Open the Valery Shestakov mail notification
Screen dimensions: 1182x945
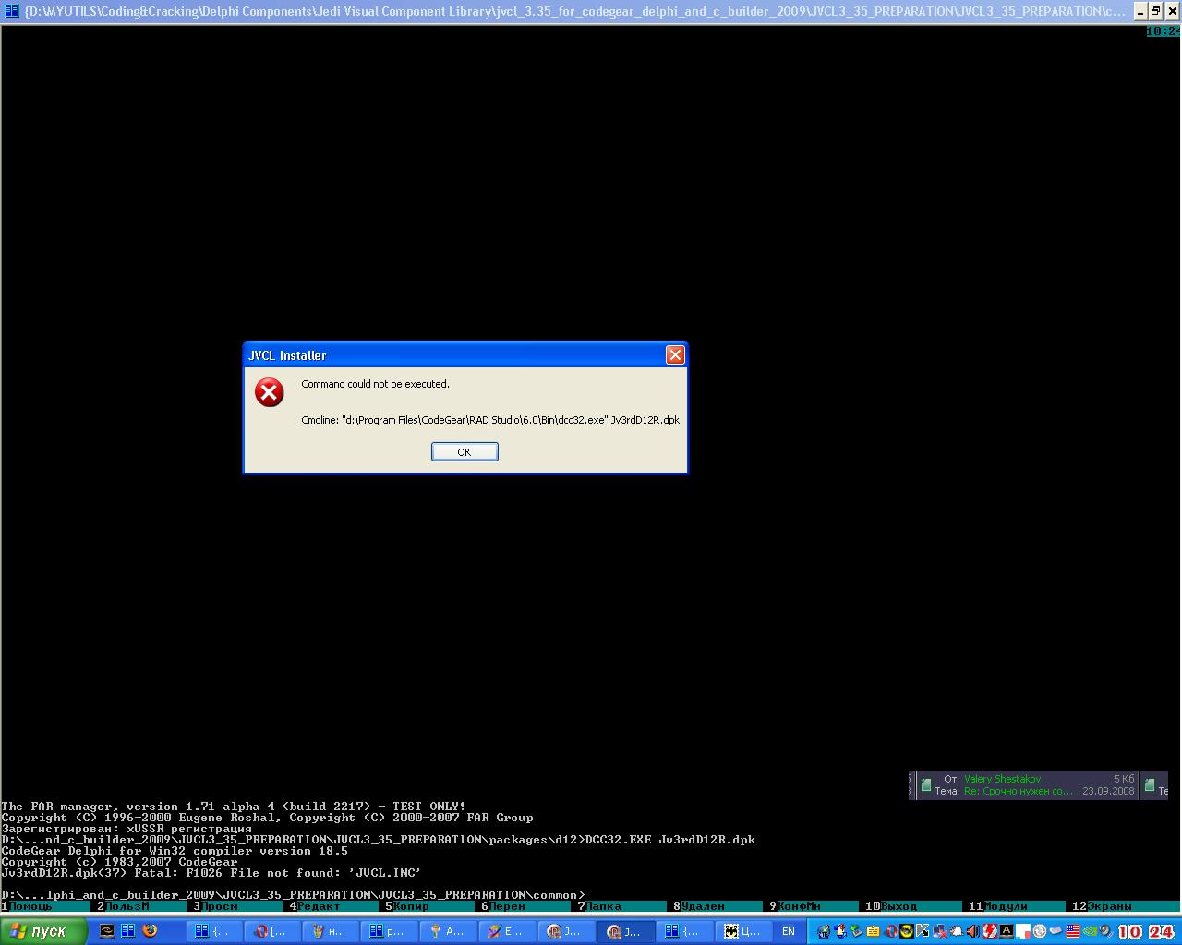(1023, 785)
